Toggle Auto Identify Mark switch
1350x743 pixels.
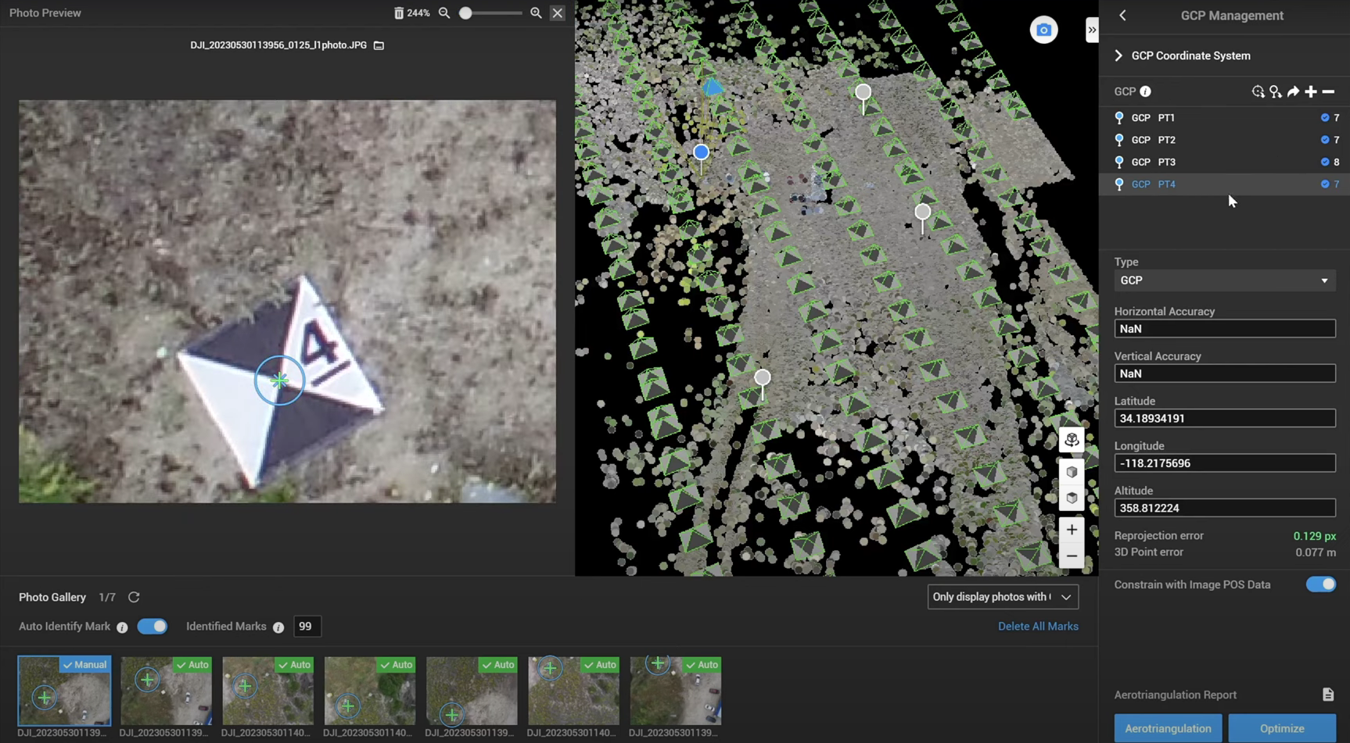[152, 627]
